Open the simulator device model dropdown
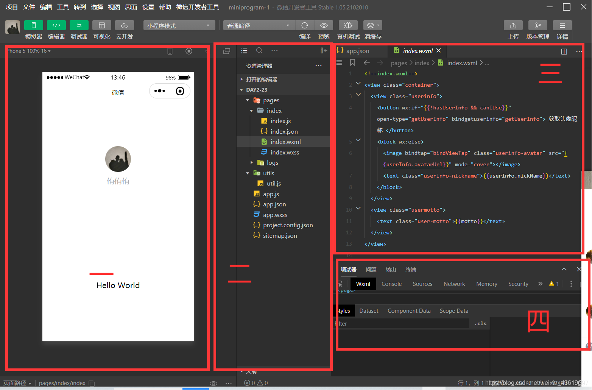This screenshot has height=390, width=592. tap(29, 51)
